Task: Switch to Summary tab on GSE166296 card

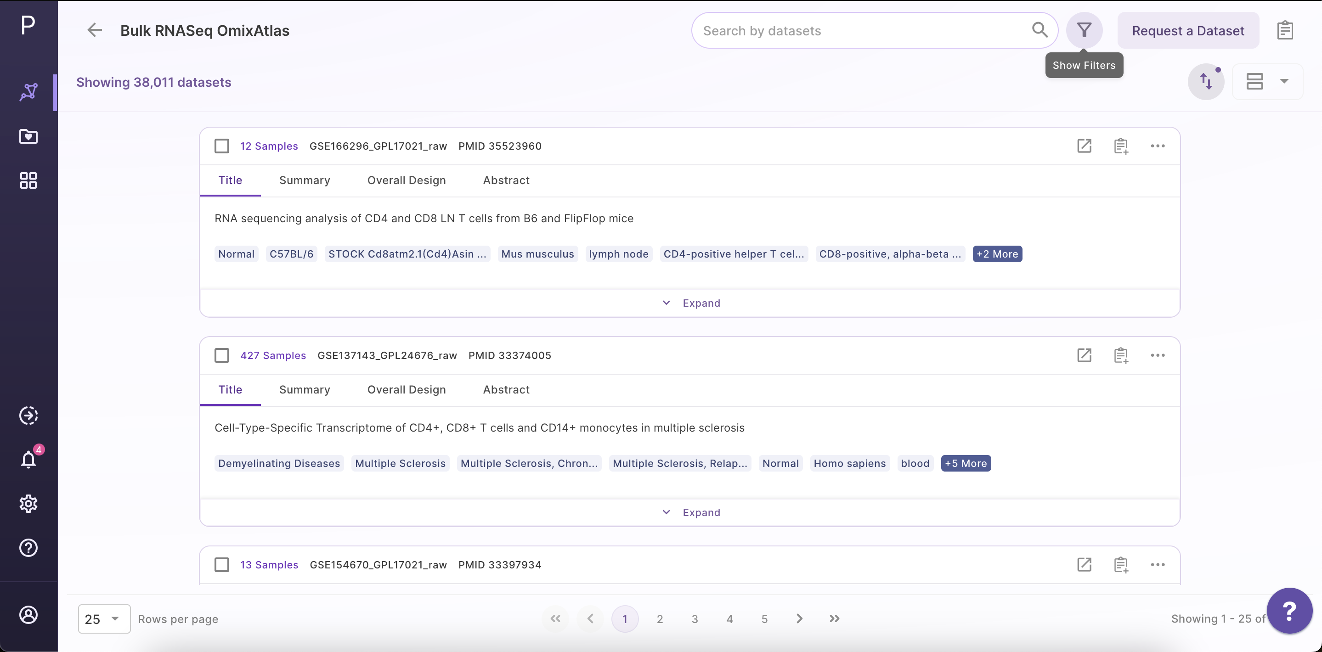Action: 305,180
